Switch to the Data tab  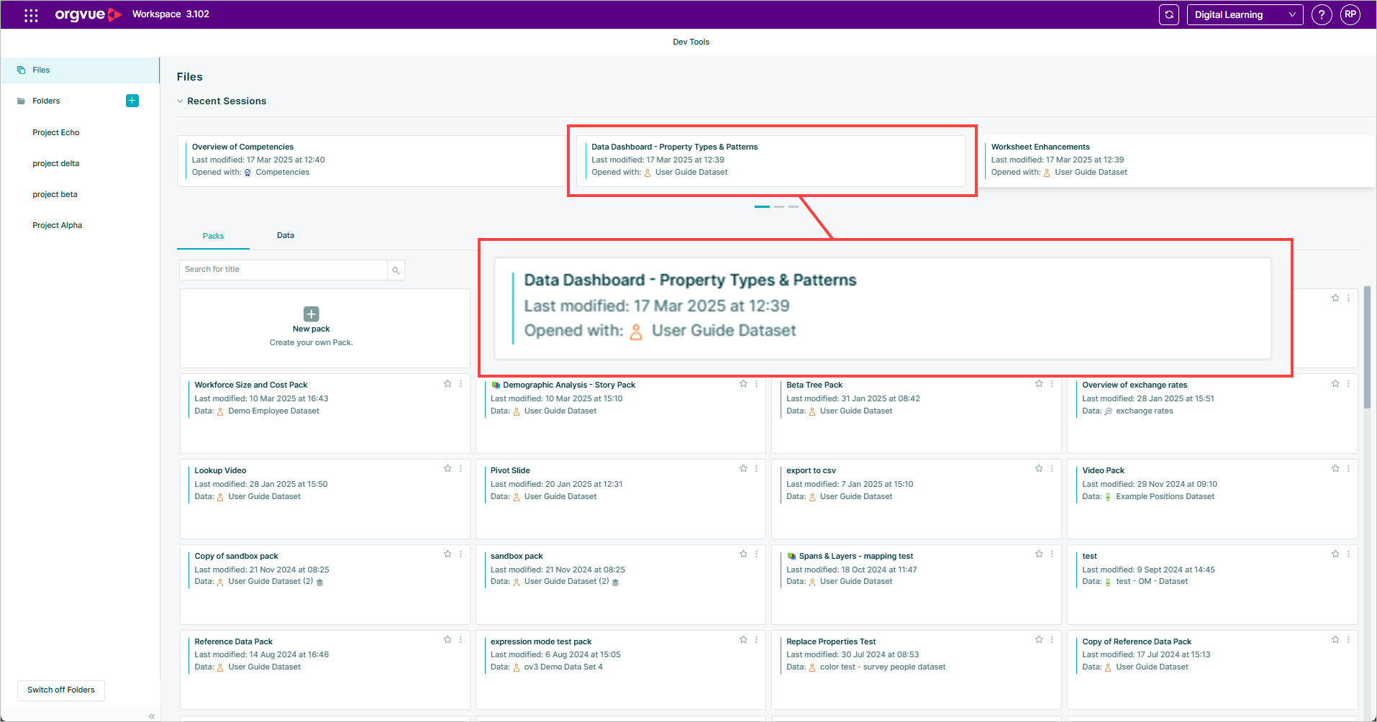pyautogui.click(x=286, y=235)
